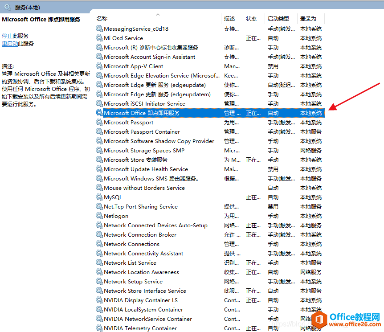Select Network Connectivity Assistant row
Screen dimensions: 384x332
coord(210,254)
